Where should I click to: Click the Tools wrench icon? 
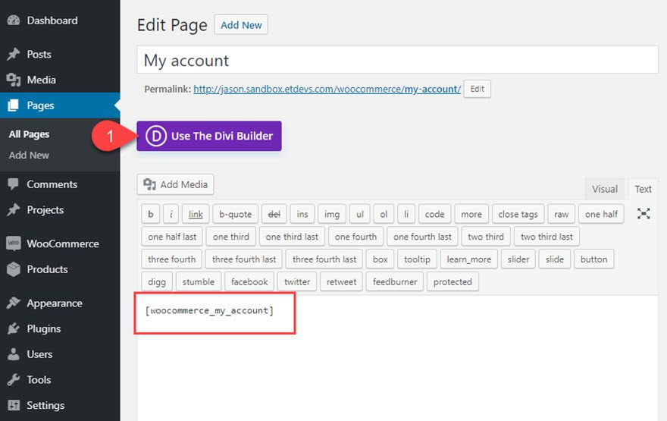pyautogui.click(x=14, y=380)
